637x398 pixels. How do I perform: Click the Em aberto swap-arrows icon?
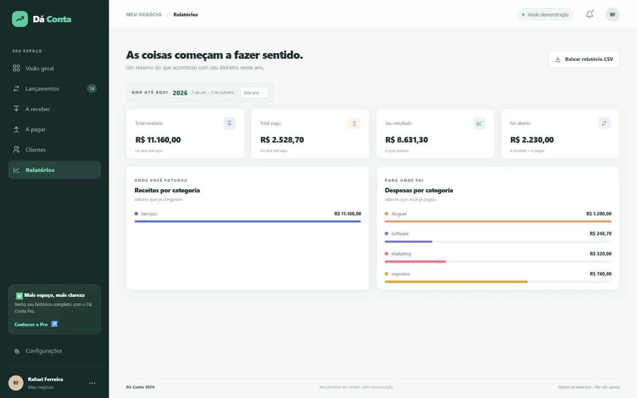coord(604,123)
